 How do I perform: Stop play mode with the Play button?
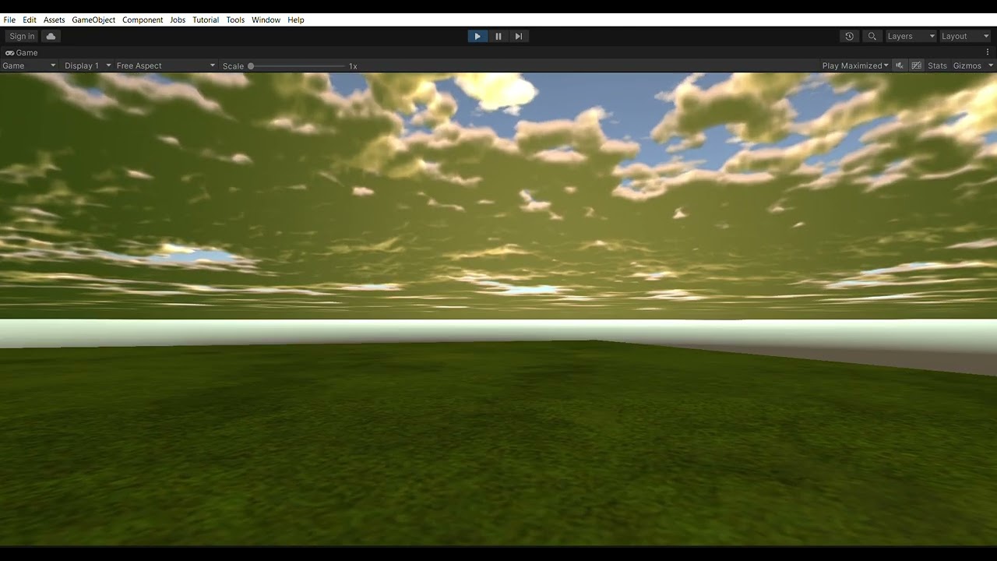(477, 36)
